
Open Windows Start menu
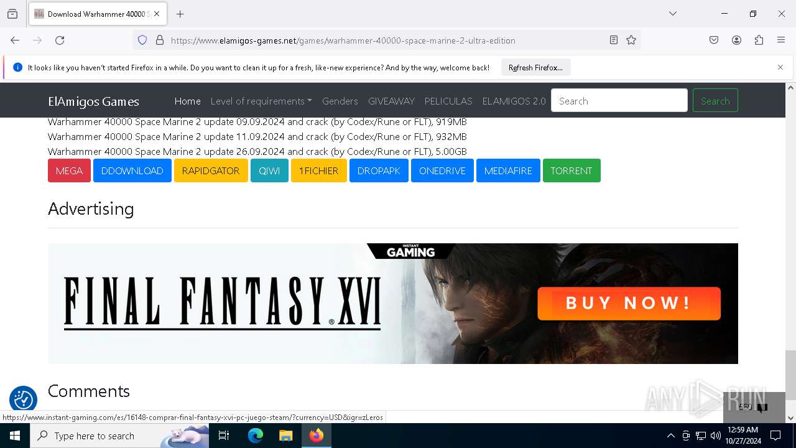[15, 436]
